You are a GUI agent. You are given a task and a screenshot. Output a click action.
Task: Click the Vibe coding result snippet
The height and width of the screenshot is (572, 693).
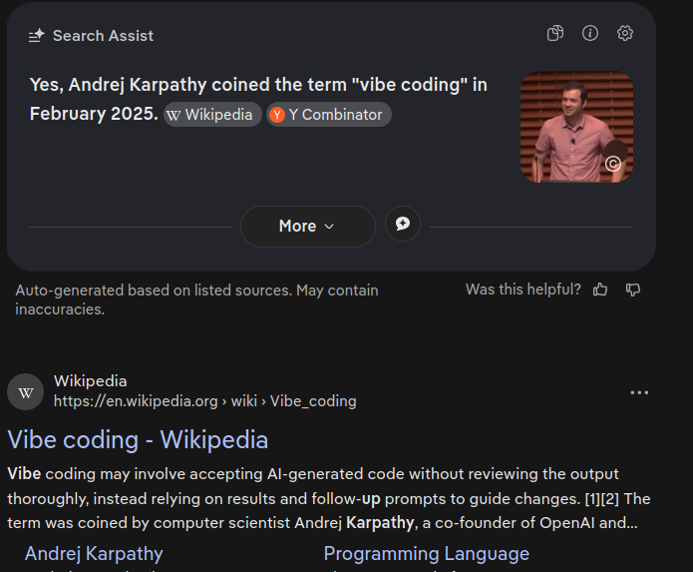pyautogui.click(x=329, y=498)
